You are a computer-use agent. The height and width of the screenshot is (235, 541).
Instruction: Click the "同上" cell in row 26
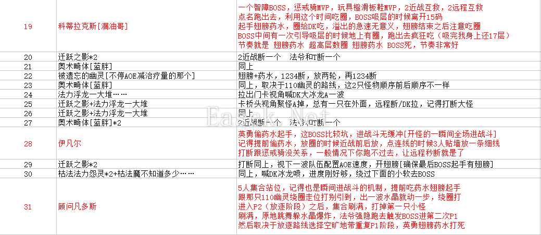[x=246, y=113]
